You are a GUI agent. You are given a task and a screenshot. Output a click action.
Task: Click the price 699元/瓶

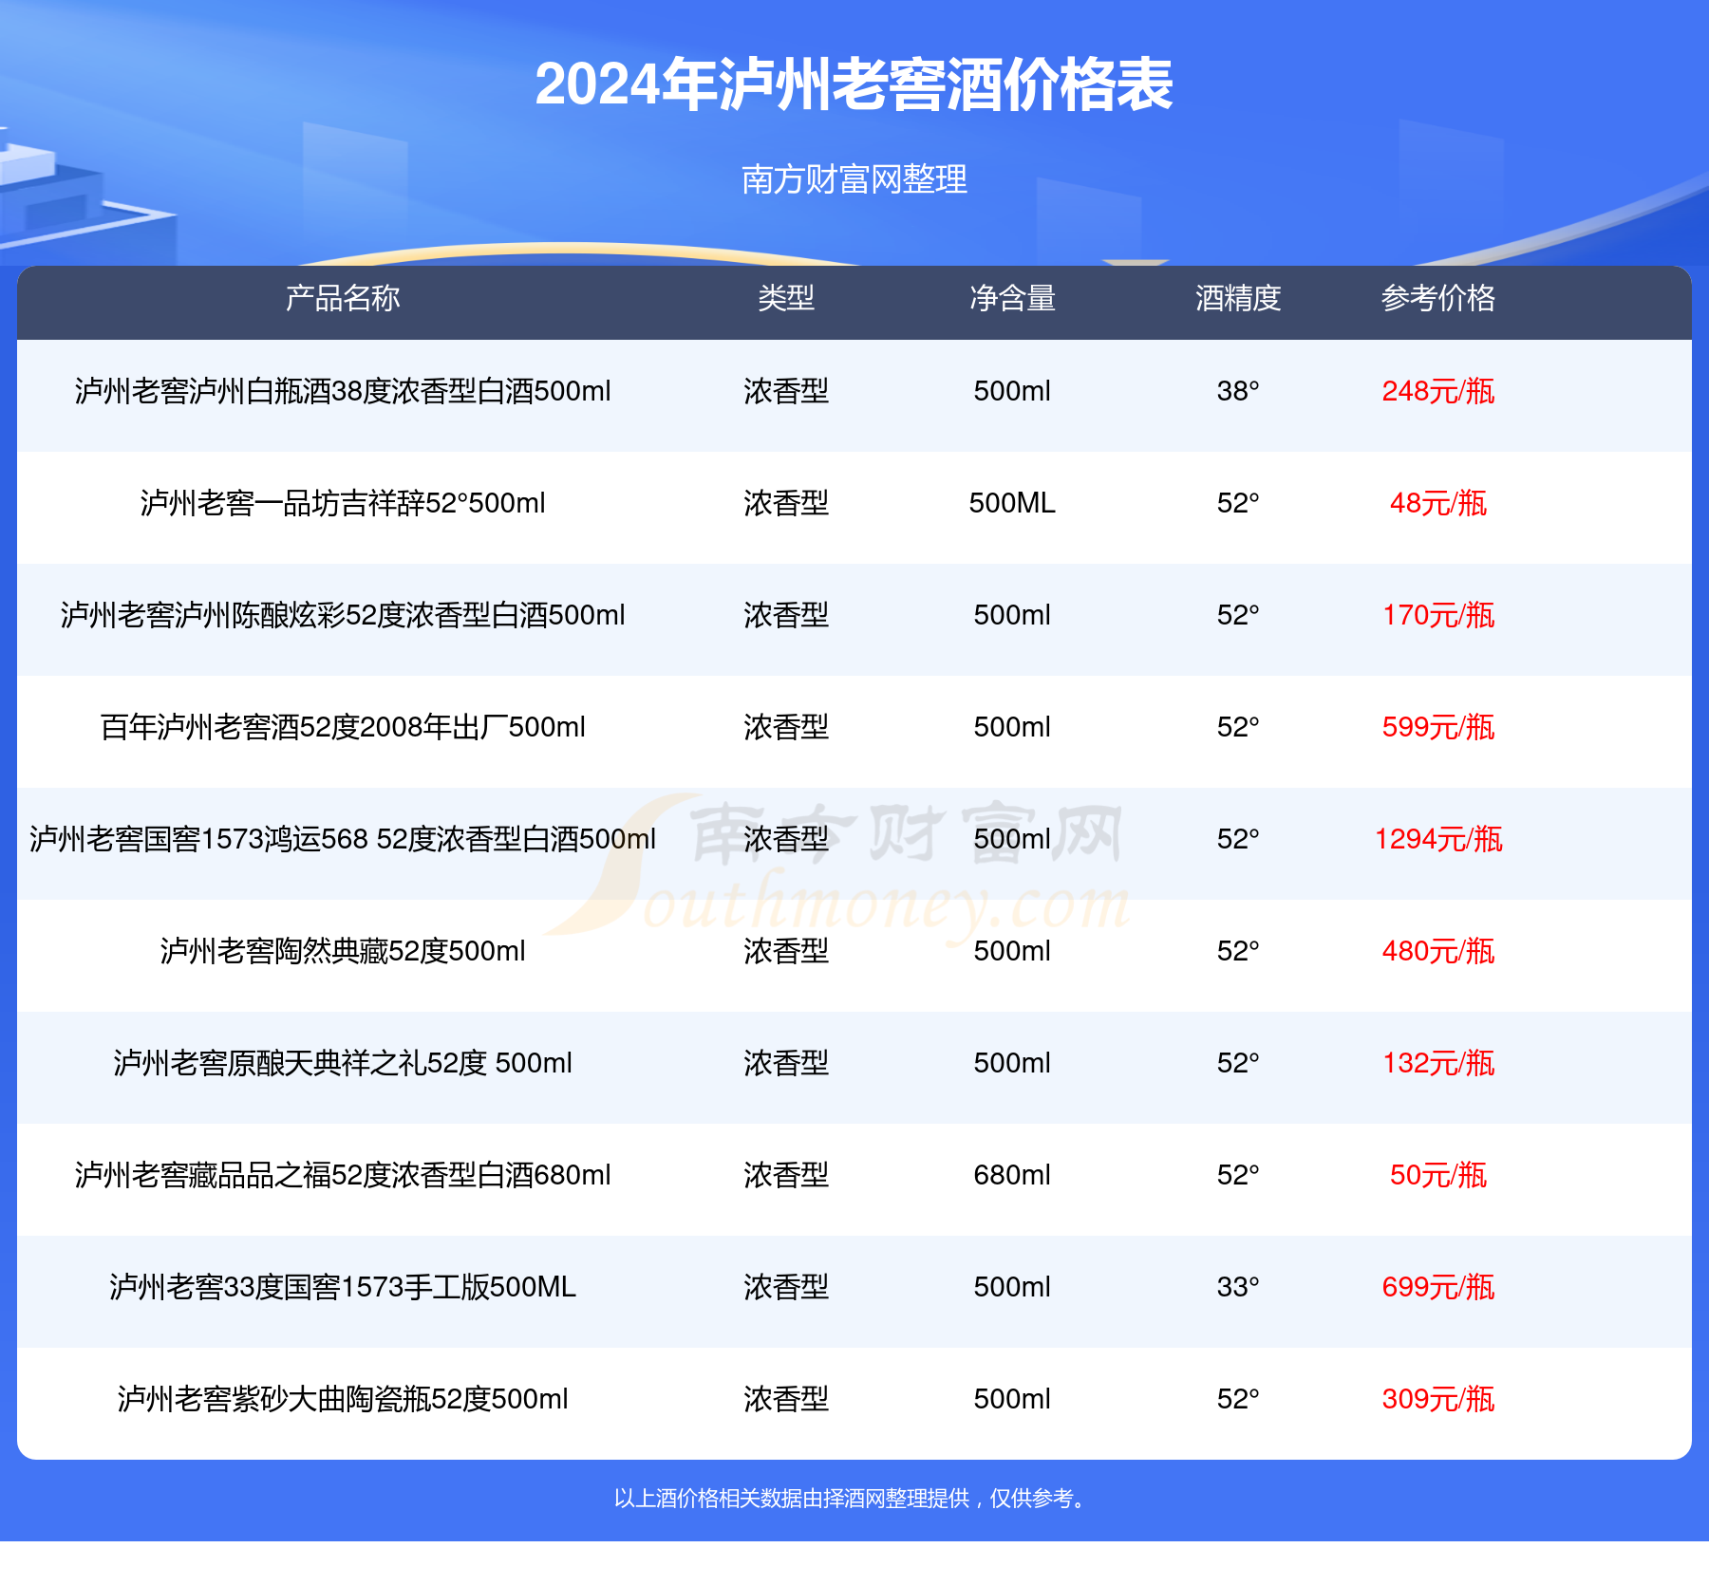pos(1438,1287)
